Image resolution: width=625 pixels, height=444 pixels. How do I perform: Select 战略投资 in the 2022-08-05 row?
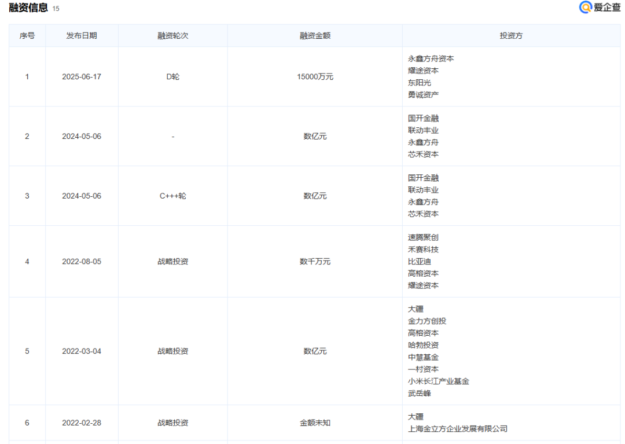[173, 262]
